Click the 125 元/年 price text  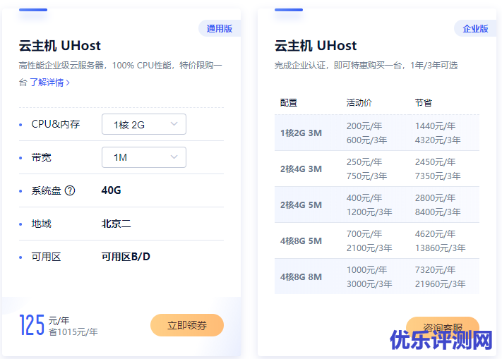(x=42, y=324)
